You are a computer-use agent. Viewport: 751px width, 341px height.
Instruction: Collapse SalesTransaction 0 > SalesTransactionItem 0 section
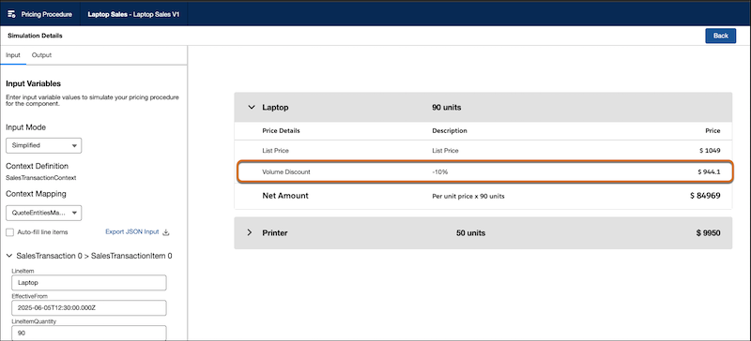9,256
